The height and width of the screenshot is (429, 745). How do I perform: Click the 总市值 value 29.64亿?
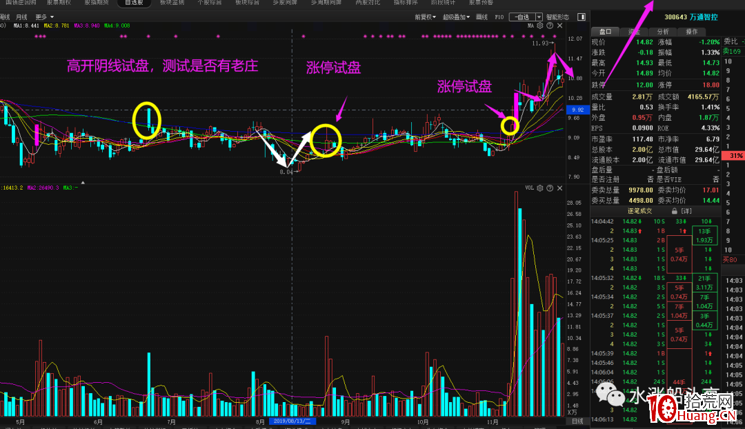coord(706,150)
